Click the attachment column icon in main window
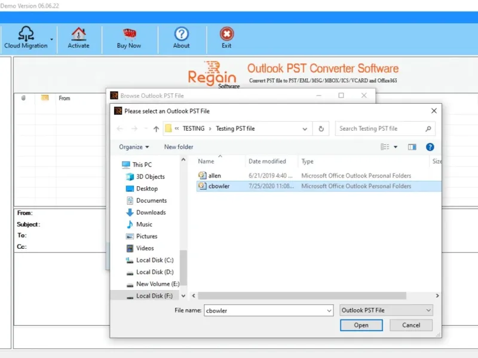Image resolution: width=478 pixels, height=358 pixels. [23, 98]
